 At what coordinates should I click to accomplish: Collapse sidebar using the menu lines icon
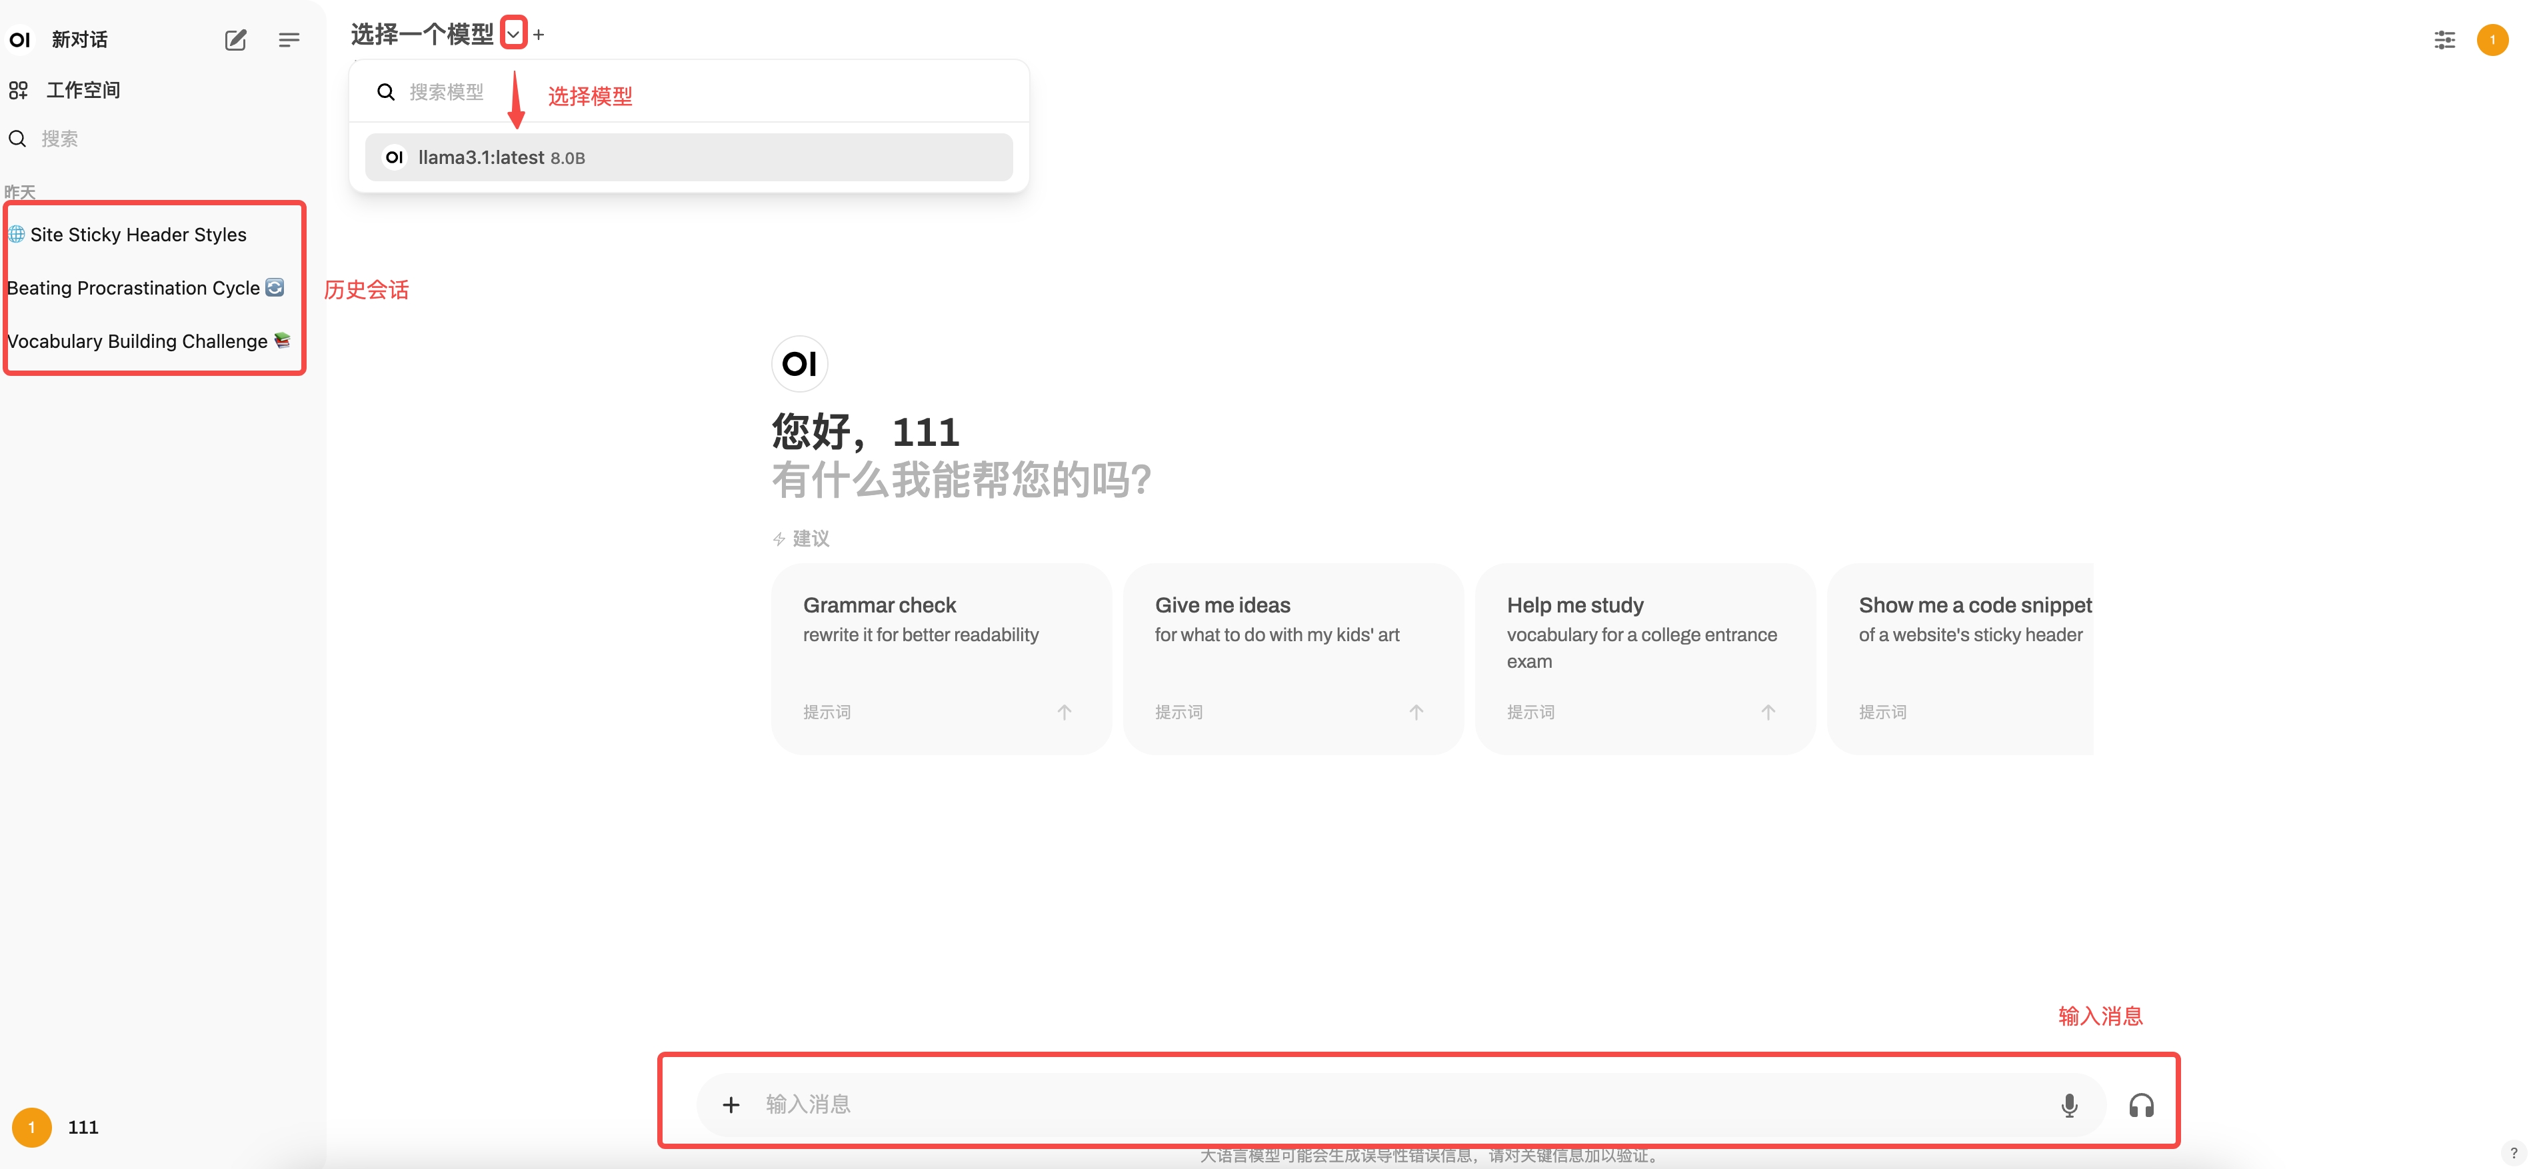(x=289, y=39)
